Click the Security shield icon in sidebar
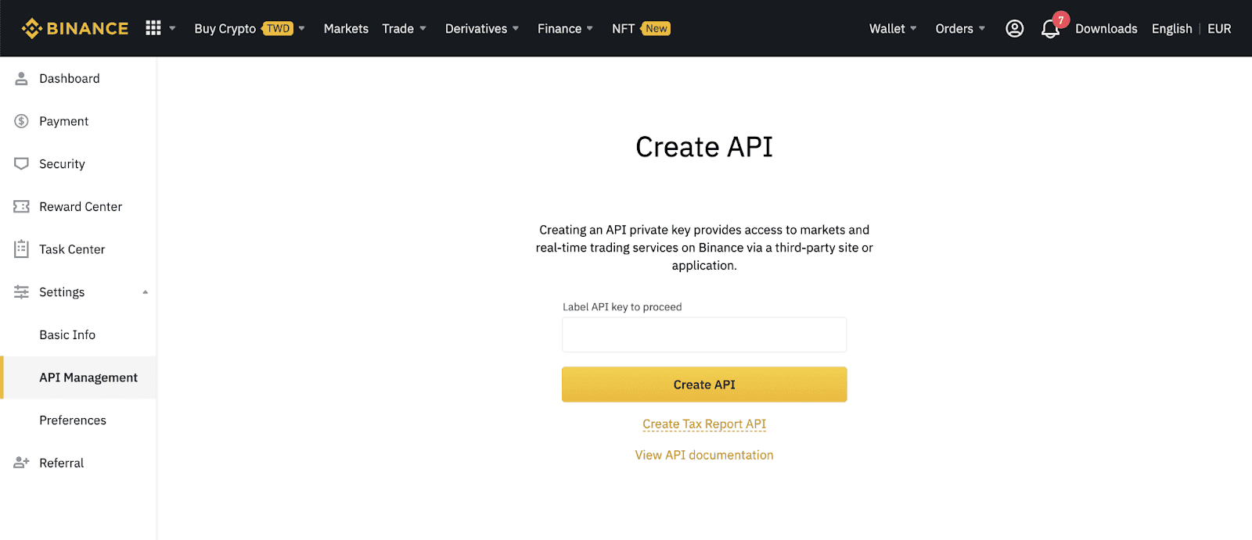 tap(21, 164)
